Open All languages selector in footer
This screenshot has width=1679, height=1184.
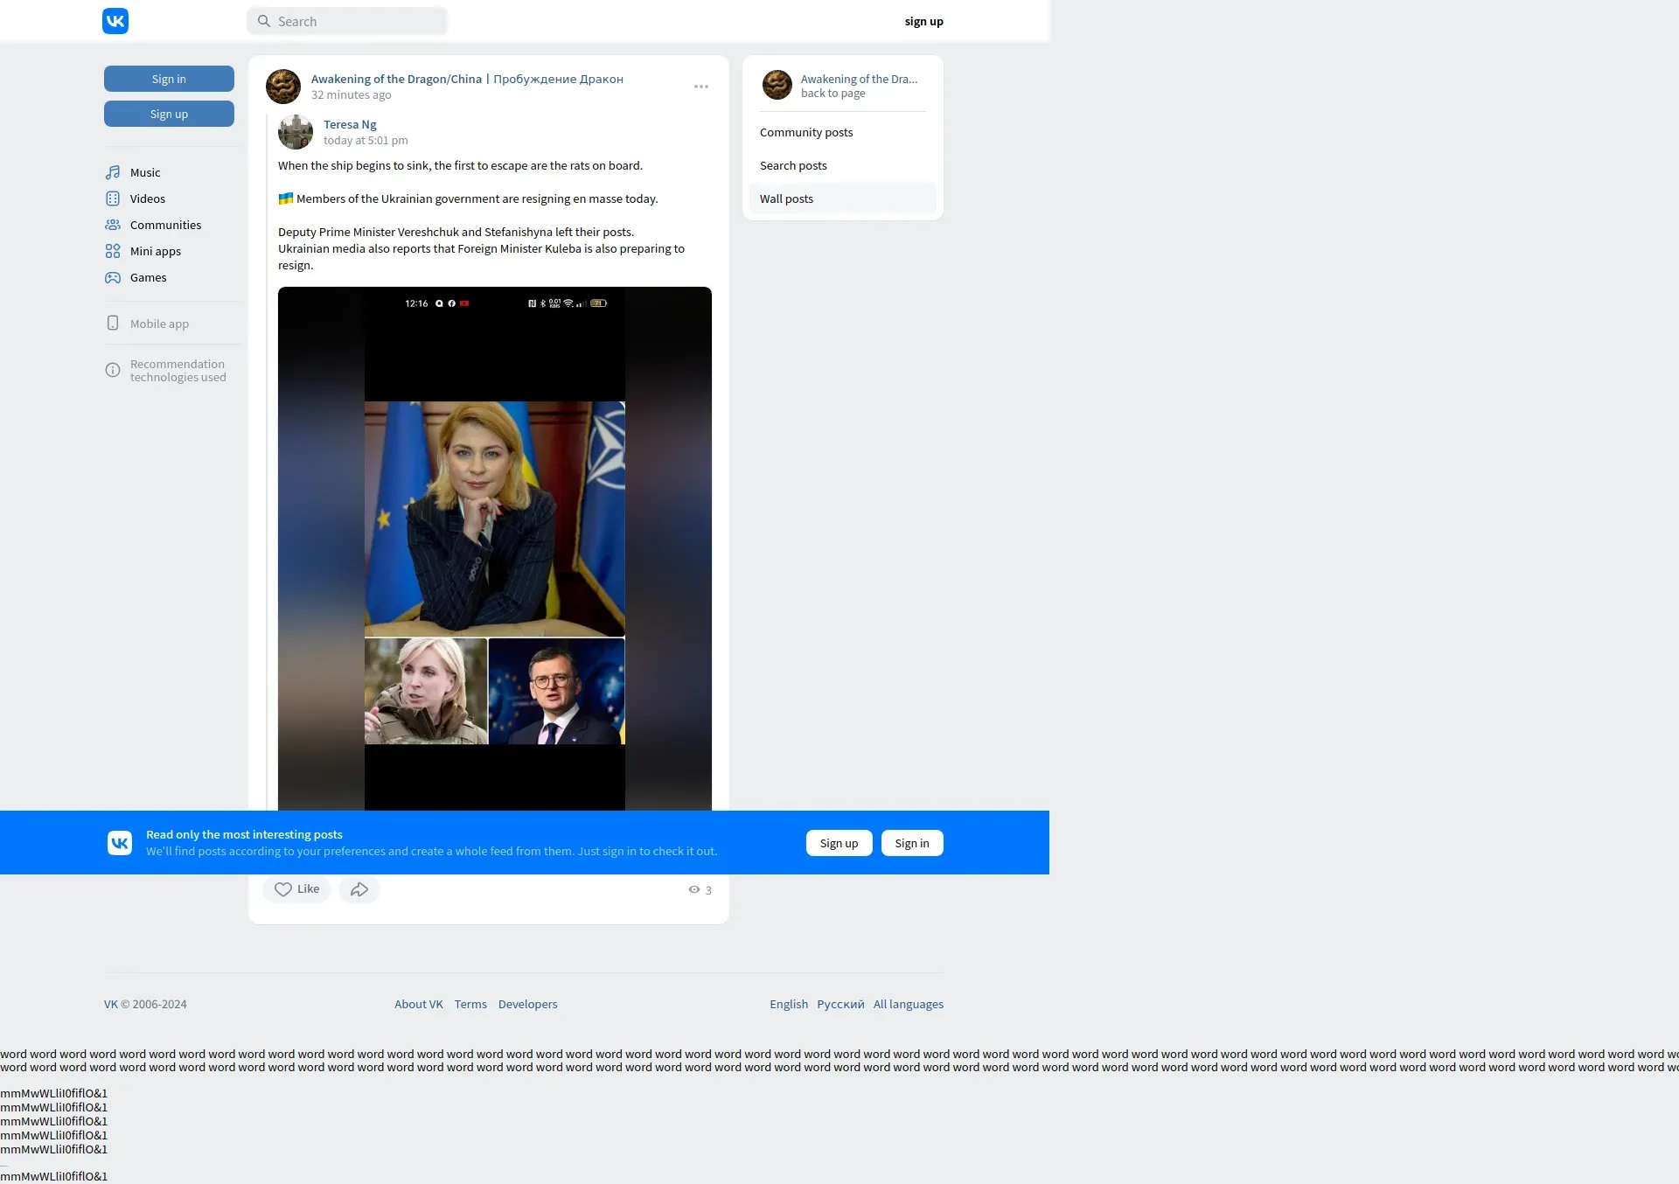908,1004
